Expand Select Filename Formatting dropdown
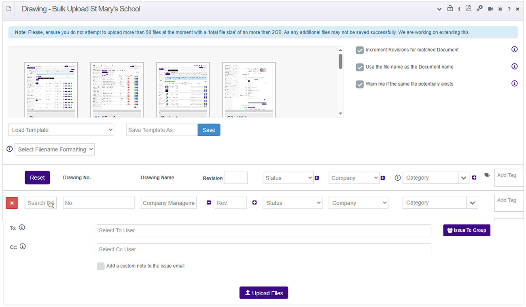Viewport: 526px width, 307px height. pyautogui.click(x=55, y=149)
